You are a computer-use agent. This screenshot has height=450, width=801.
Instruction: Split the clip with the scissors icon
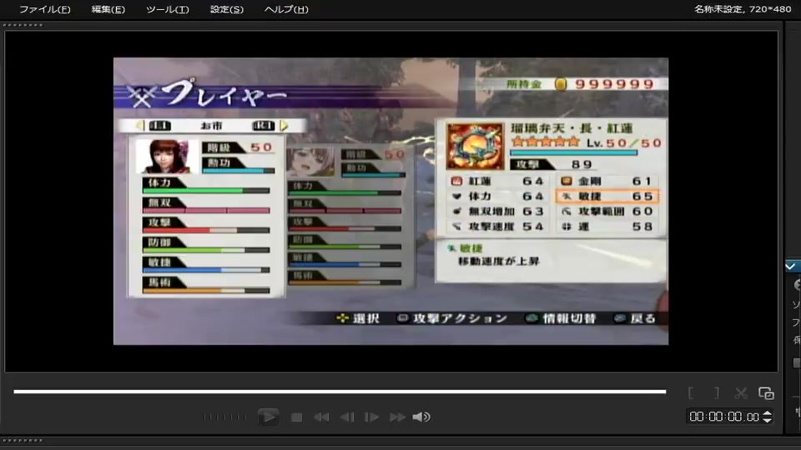click(741, 392)
